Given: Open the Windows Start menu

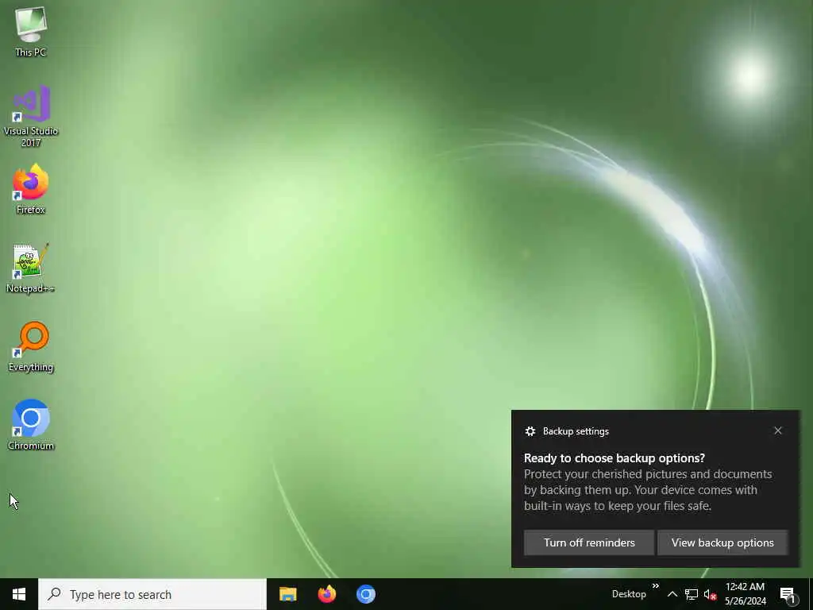Looking at the screenshot, I should 19,594.
